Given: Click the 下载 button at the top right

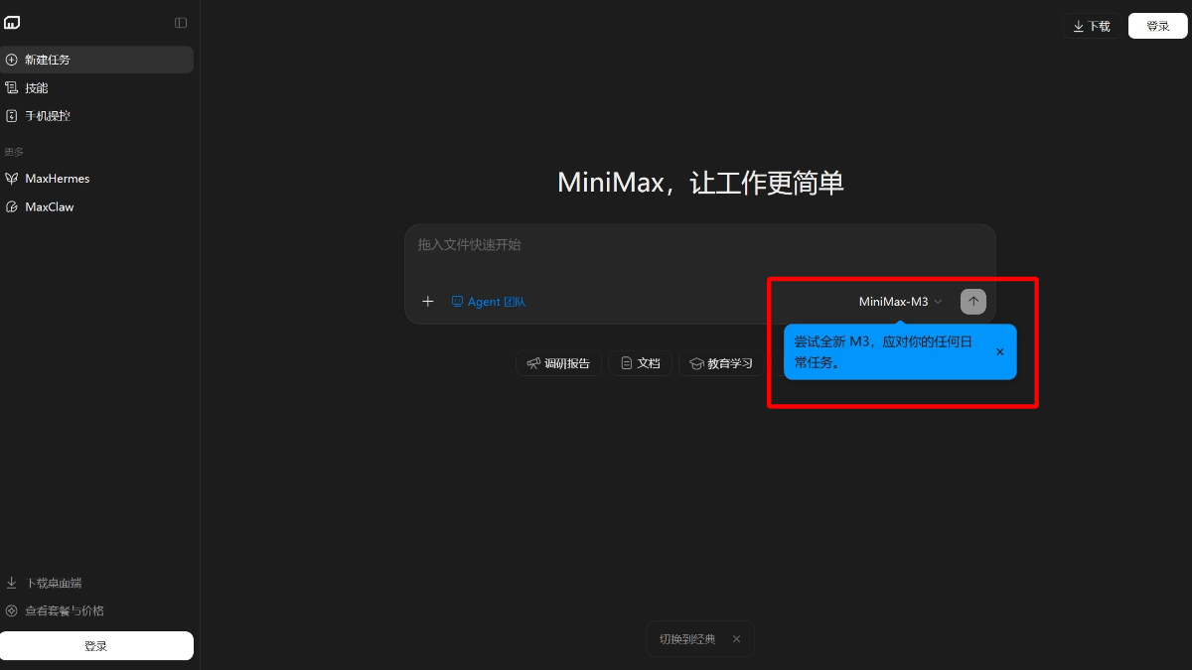Looking at the screenshot, I should [x=1092, y=26].
